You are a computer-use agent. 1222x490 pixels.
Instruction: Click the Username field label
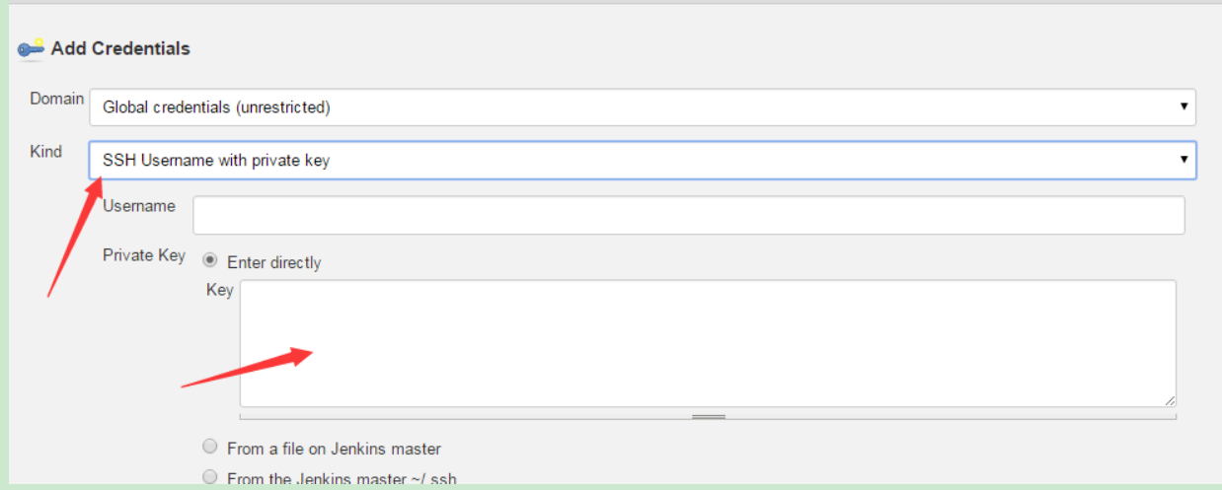tap(139, 206)
